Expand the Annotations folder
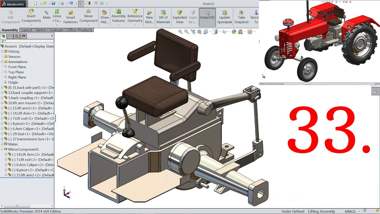Image resolution: width=380 pixels, height=214 pixels. click(2, 62)
